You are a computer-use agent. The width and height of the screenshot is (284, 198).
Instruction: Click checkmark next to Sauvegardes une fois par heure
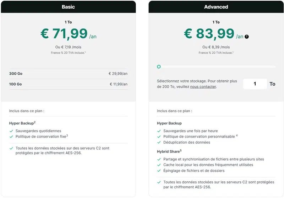click(x=159, y=131)
